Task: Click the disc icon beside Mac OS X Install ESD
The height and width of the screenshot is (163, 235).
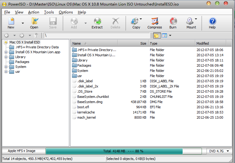Action: point(6,42)
